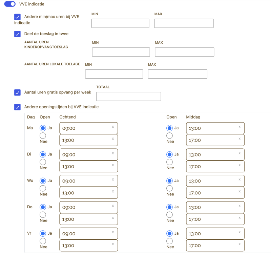Image resolution: width=271 pixels, height=255 pixels.
Task: Uncheck 'Andere min/max uren bij VVE indicatie'
Action: point(17,17)
